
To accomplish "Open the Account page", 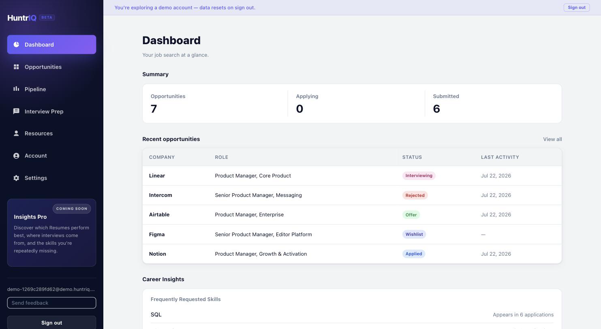I will coord(51,156).
